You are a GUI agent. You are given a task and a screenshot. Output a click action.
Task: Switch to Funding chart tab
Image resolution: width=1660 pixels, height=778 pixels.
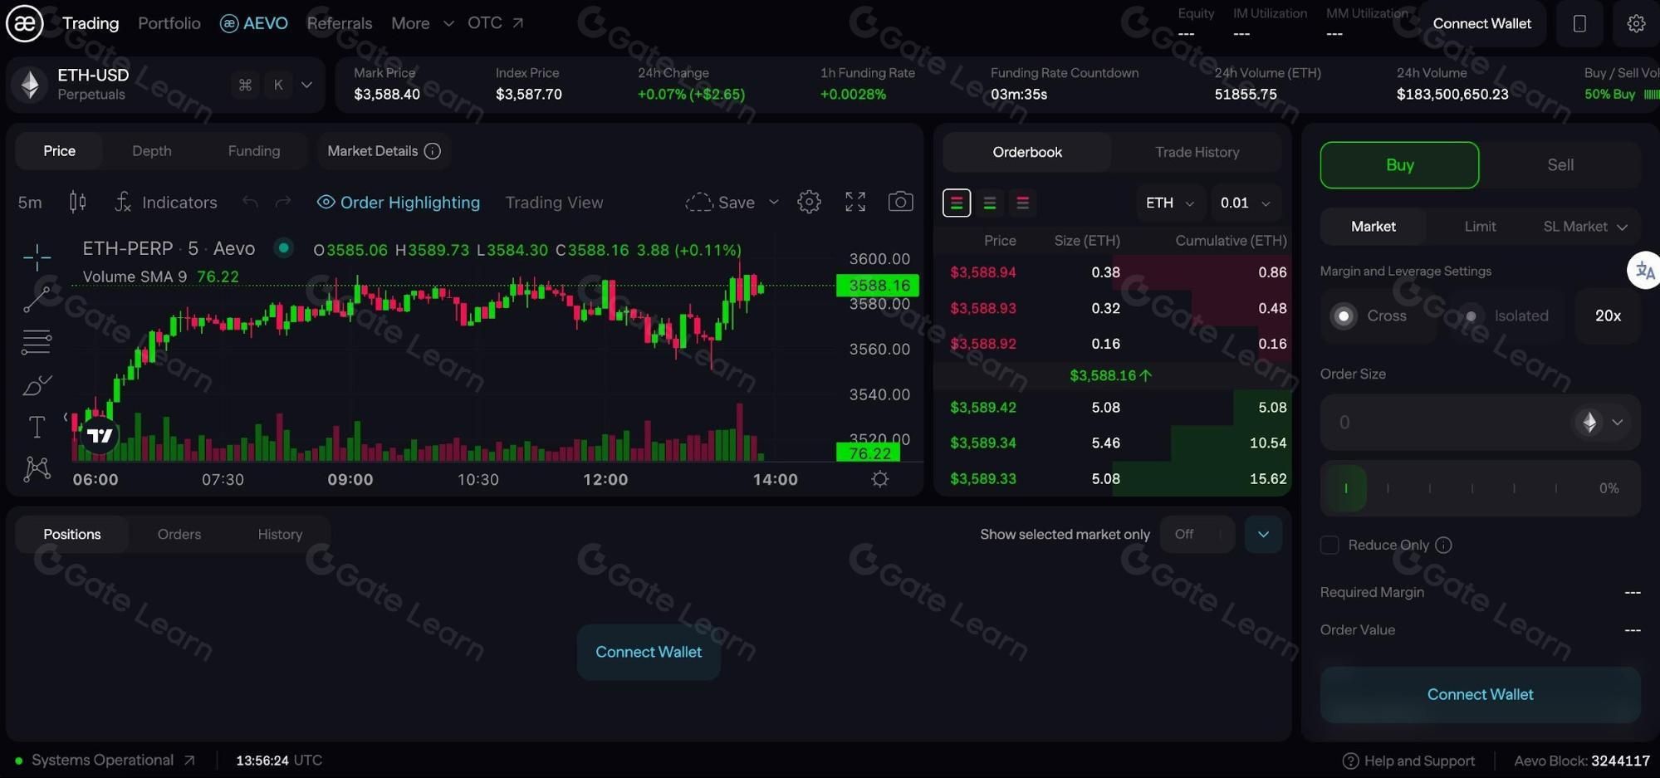[254, 151]
